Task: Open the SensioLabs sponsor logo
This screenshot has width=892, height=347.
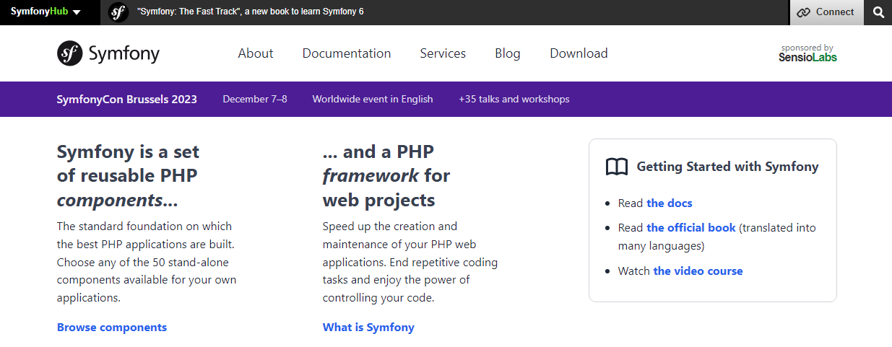Action: coord(807,53)
